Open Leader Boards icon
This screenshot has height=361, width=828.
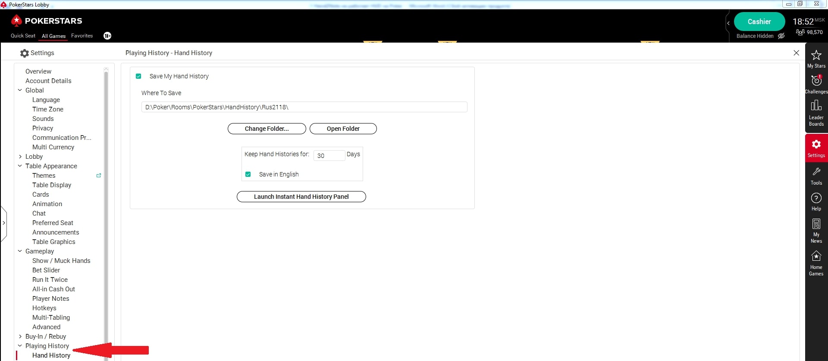point(816,105)
